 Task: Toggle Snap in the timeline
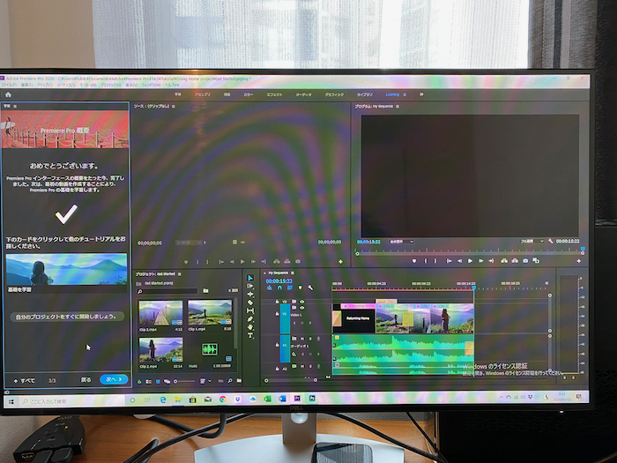coord(279,288)
